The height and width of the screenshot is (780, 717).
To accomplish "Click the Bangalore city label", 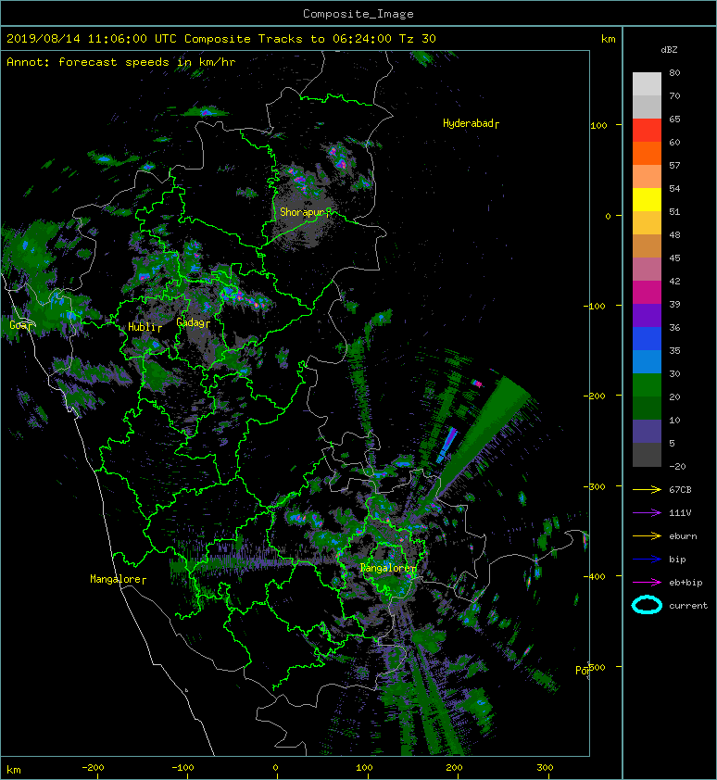I will click(386, 568).
